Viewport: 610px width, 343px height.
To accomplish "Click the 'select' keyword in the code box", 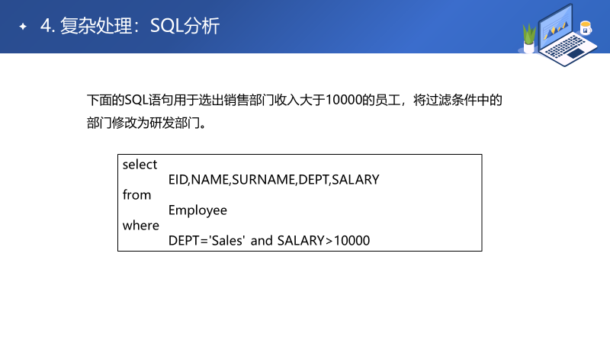I will tap(140, 165).
